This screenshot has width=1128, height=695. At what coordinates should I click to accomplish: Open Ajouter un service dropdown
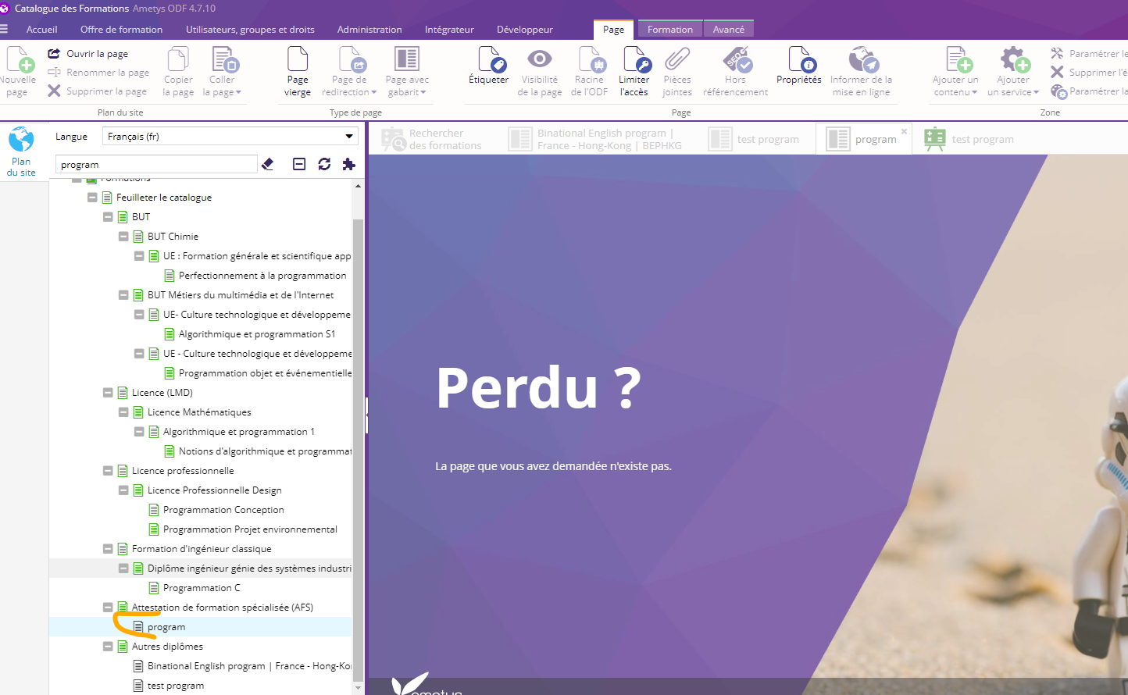click(1013, 92)
